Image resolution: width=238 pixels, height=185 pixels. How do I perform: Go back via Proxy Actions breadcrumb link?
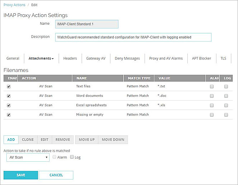coord(14,5)
